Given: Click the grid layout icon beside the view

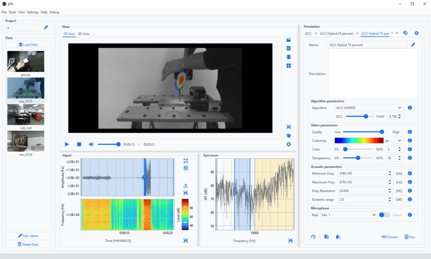Looking at the screenshot, I should click(x=289, y=66).
